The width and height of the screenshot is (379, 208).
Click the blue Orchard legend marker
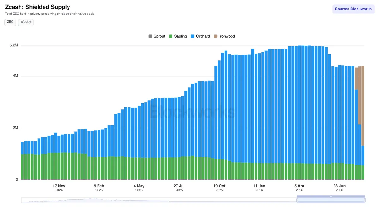coord(193,36)
